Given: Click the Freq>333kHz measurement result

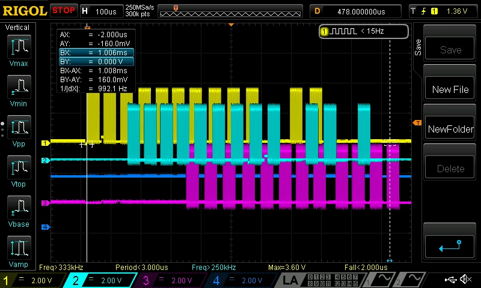Looking at the screenshot, I should (61, 268).
